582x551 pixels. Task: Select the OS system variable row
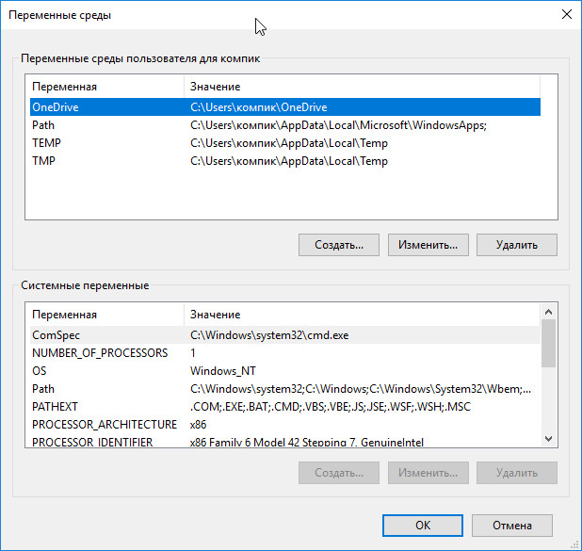(x=285, y=370)
